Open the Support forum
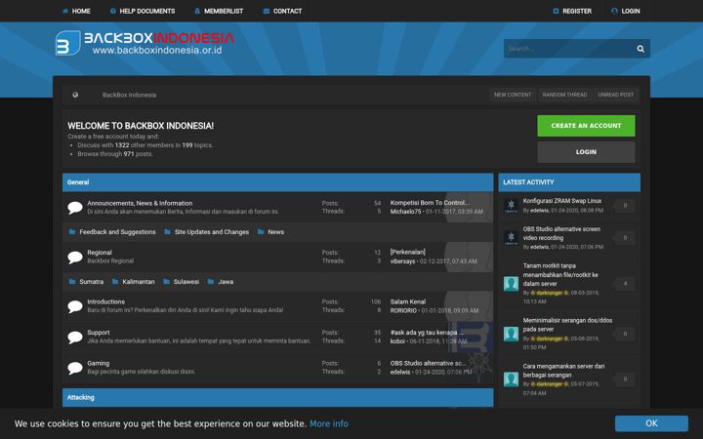 coord(99,333)
